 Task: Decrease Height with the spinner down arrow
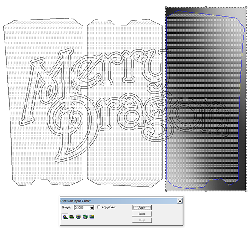click(92, 209)
